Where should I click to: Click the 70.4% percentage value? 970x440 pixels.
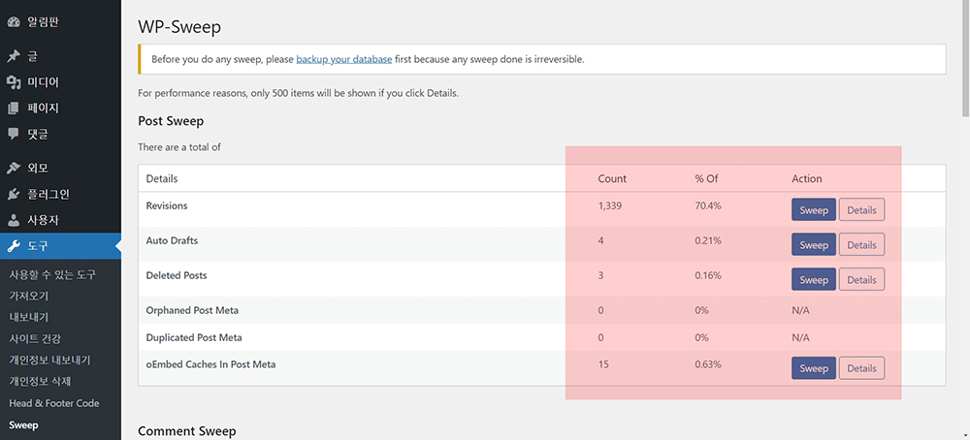click(708, 205)
